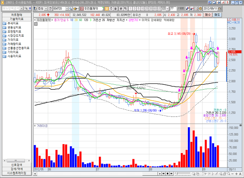Expand the 모멘텀지표 folder
Image resolution: width=244 pixels, height=178 pixels.
click(12, 32)
